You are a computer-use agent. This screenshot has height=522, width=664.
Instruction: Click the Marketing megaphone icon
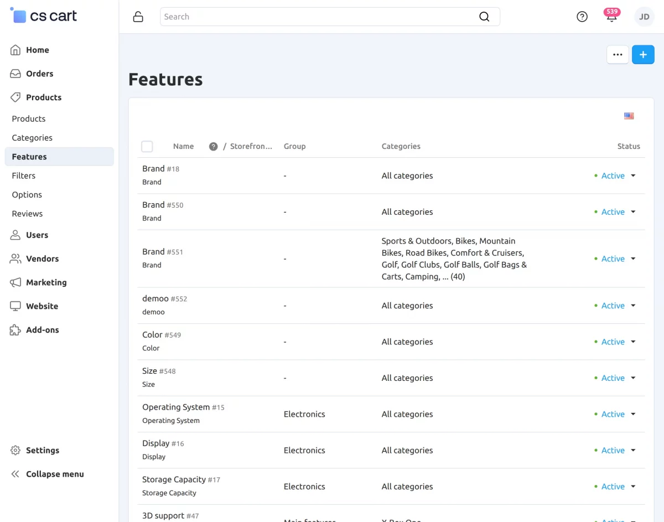click(x=15, y=283)
